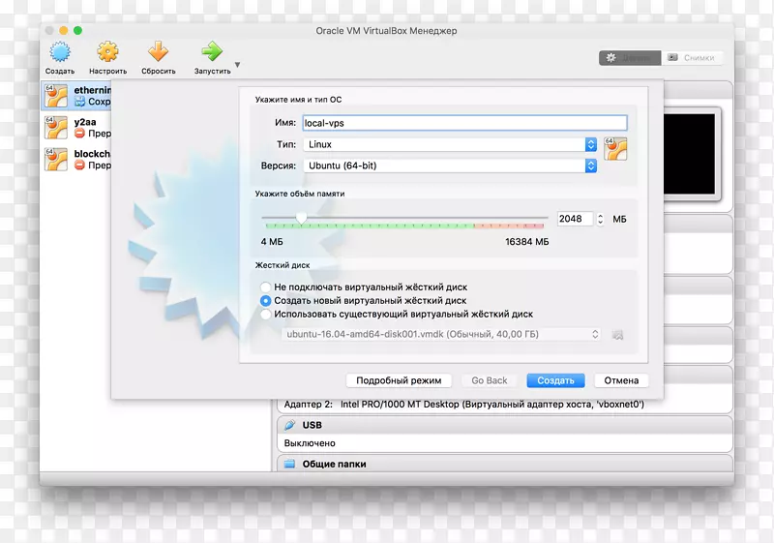Click the Сбросить orange arrow icon

[158, 52]
